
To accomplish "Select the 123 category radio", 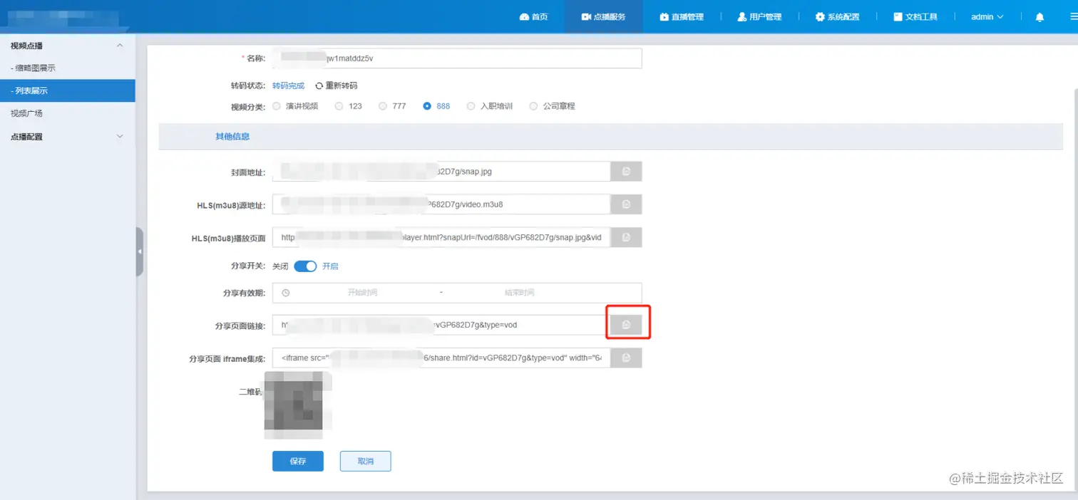I will pos(338,106).
